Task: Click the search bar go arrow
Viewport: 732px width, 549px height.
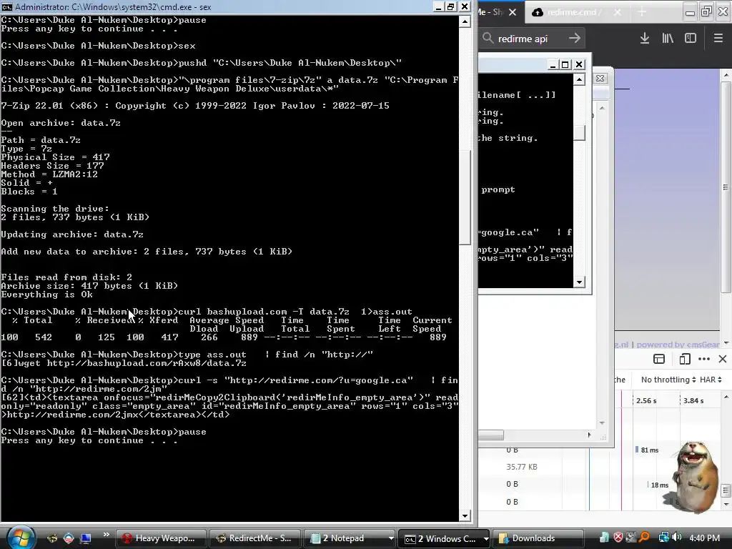Action: (575, 39)
